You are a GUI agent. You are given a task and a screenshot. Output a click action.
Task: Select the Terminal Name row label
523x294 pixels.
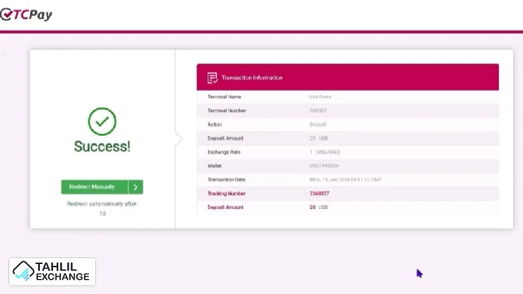click(224, 97)
